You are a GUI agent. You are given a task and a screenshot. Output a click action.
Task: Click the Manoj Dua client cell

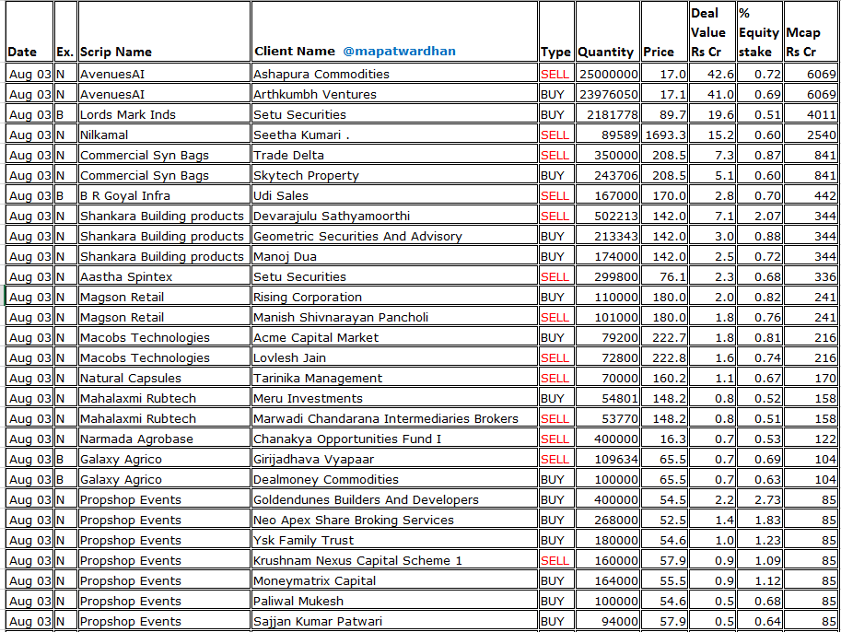pos(394,256)
